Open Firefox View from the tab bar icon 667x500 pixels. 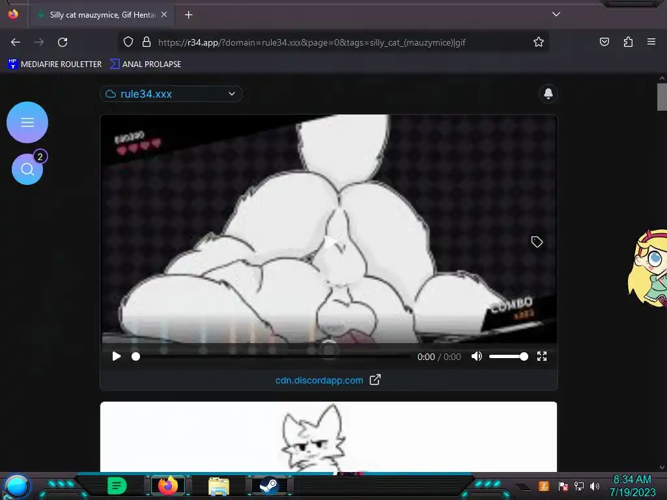click(13, 14)
